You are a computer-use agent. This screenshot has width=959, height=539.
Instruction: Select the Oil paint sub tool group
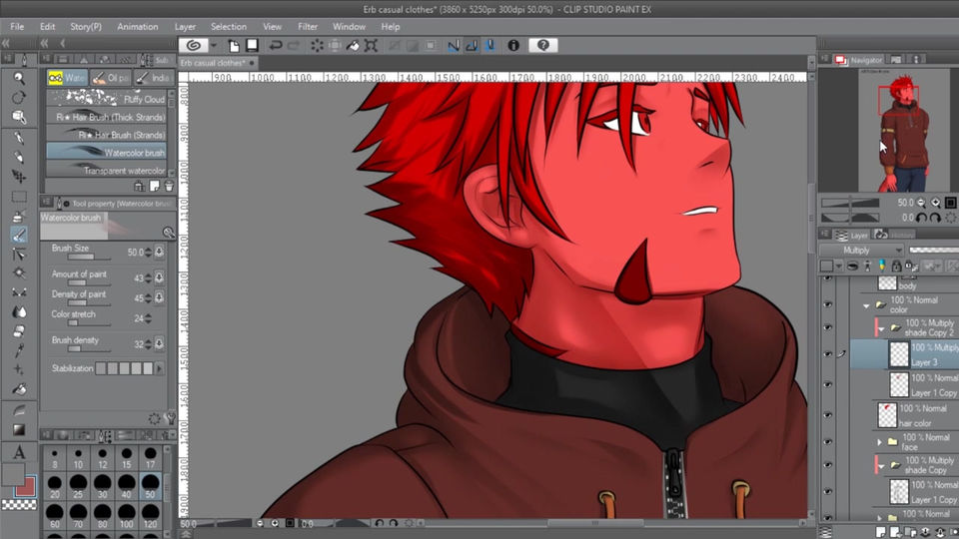pyautogui.click(x=111, y=78)
